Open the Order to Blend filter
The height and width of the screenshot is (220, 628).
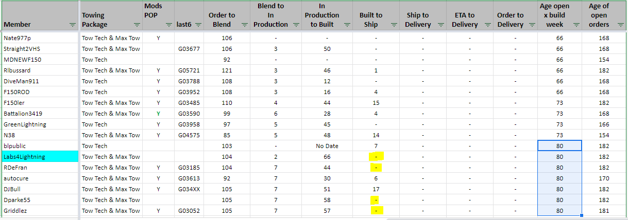pos(244,25)
